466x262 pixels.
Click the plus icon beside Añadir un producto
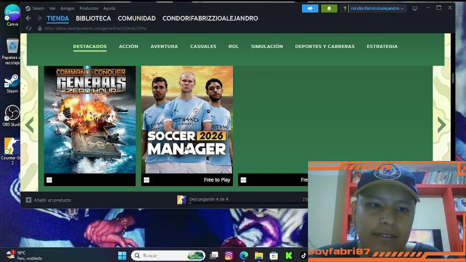pyautogui.click(x=28, y=200)
